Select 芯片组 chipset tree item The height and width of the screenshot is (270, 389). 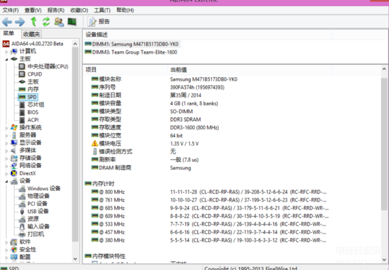[36, 105]
